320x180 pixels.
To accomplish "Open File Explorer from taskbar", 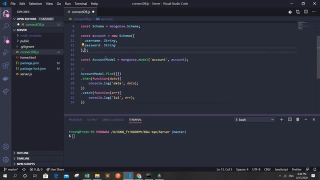I will point(97,175).
